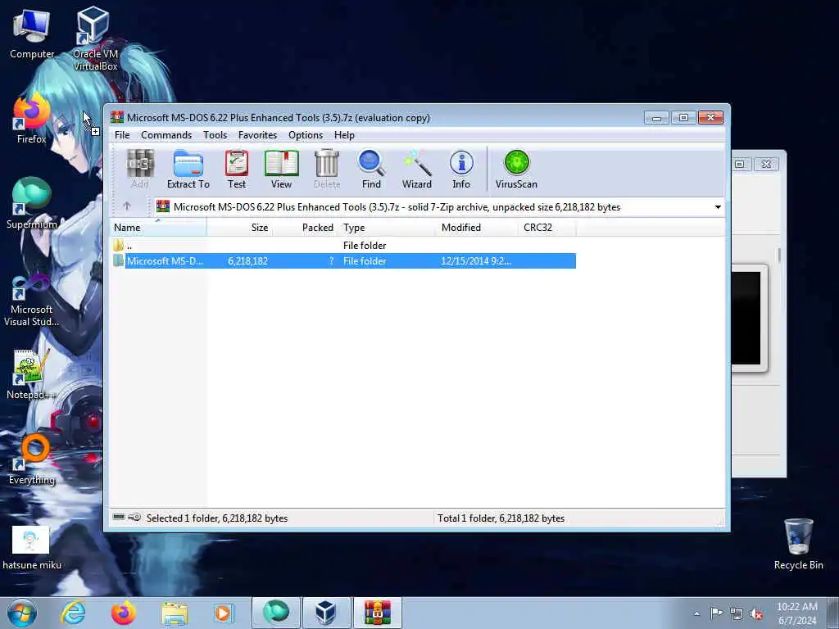Open the Favorites menu
Viewport: 839px width, 629px height.
[257, 135]
